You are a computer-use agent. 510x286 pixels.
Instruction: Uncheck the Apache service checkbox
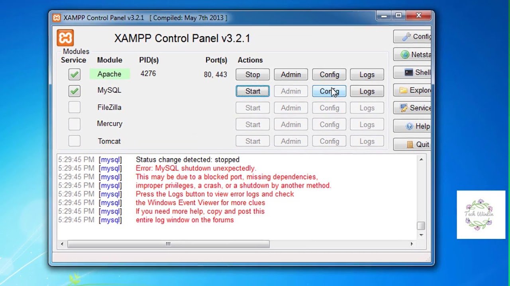click(x=74, y=74)
